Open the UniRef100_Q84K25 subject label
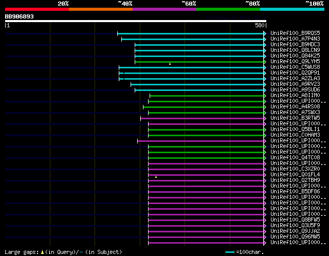Image resolution: width=329 pixels, height=256 pixels. 295,56
